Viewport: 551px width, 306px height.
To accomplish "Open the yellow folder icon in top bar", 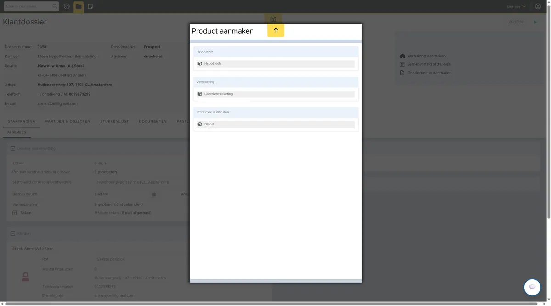I will [79, 6].
